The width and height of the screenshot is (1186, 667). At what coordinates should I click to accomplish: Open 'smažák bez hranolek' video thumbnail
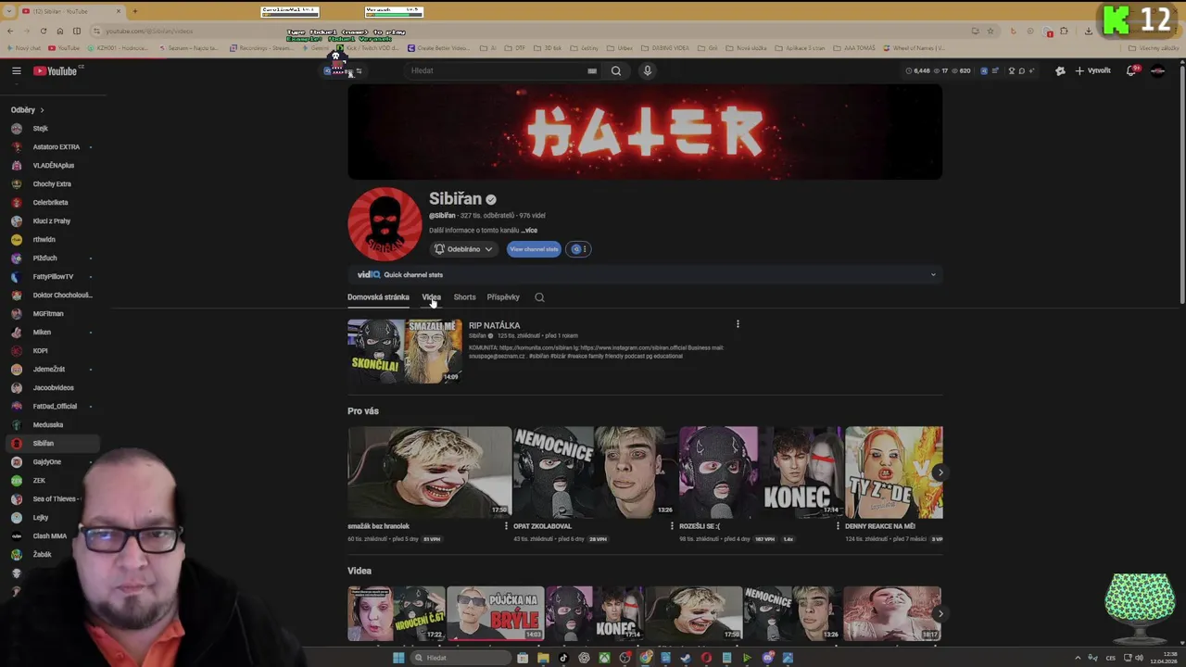pos(429,472)
